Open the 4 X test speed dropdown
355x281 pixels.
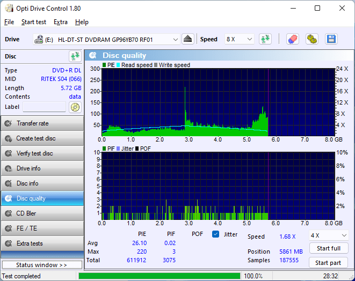coord(329,235)
